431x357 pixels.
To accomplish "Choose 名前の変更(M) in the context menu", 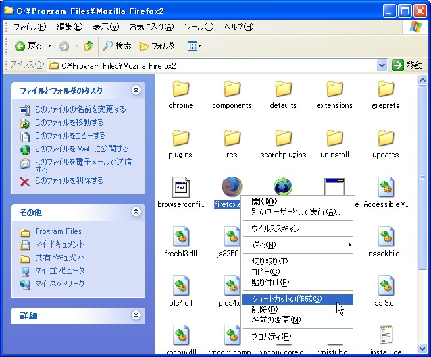I will tap(297, 320).
